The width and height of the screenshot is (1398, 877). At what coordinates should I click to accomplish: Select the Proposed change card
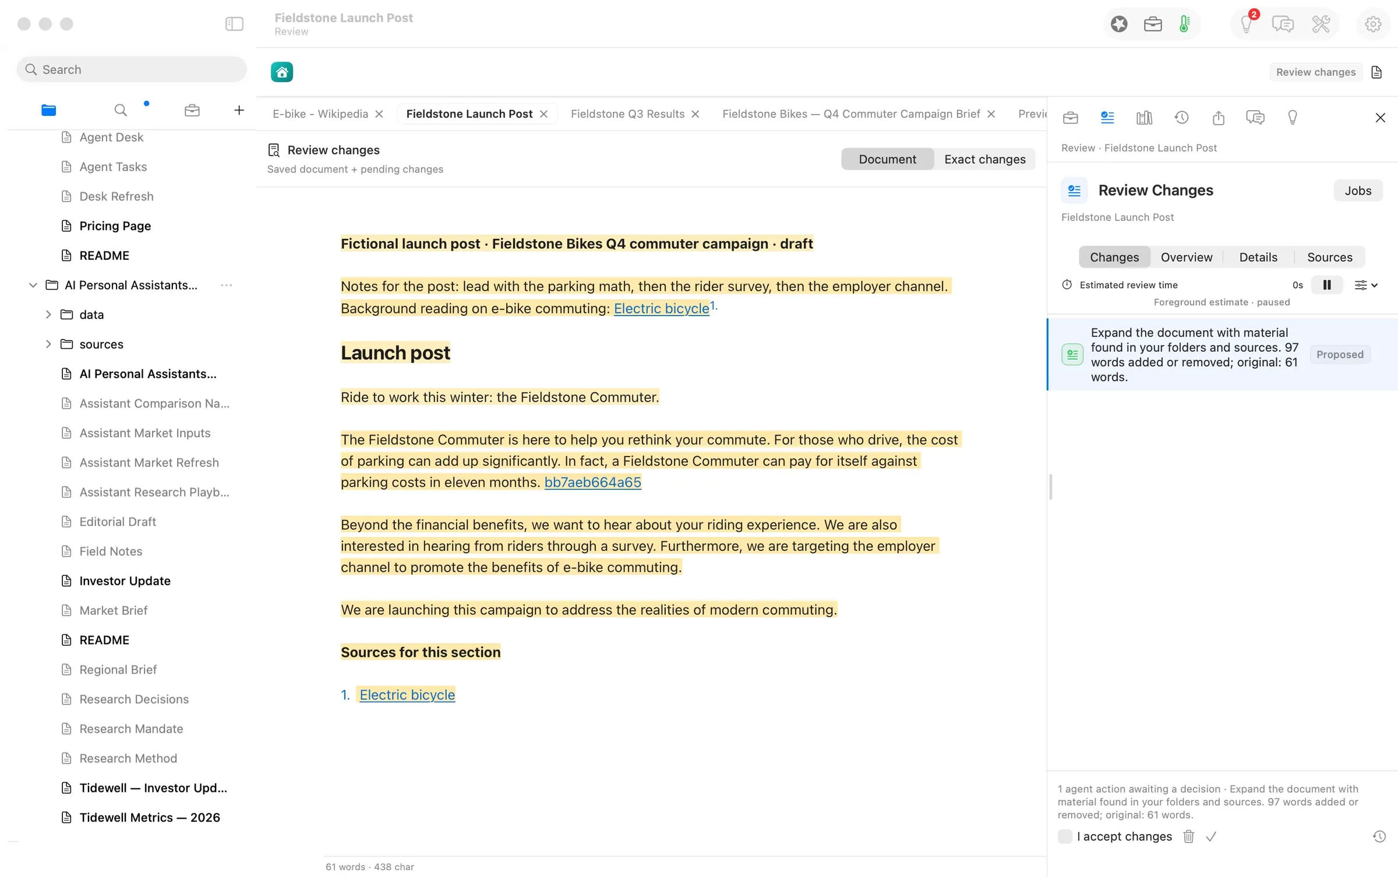(1222, 355)
